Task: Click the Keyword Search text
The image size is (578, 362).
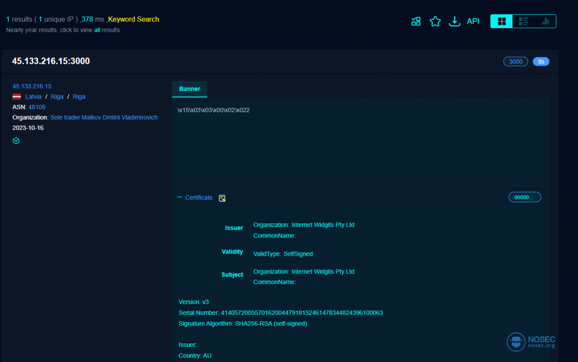Action: [133, 20]
